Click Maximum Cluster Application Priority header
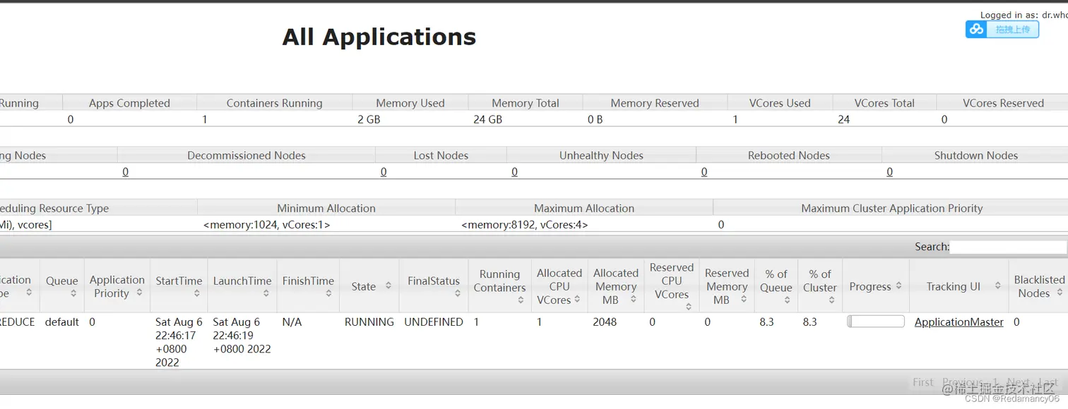 click(x=892, y=208)
